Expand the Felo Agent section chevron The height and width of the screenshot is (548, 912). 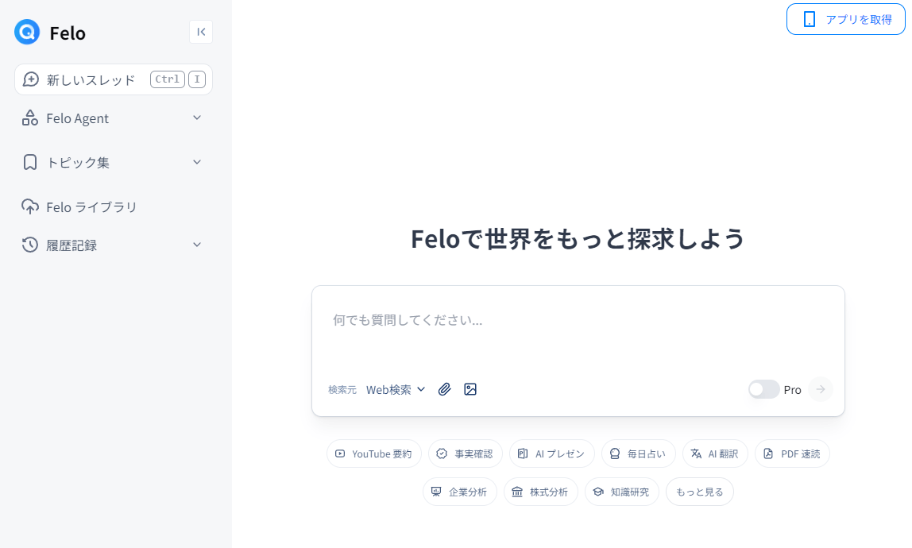tap(197, 118)
